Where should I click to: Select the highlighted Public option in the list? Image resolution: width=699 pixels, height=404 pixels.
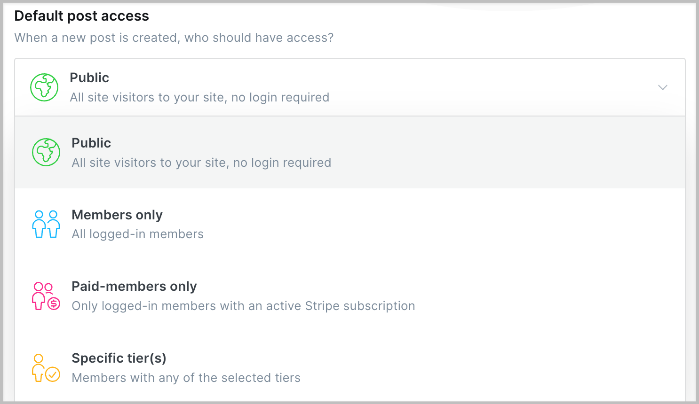(x=350, y=152)
